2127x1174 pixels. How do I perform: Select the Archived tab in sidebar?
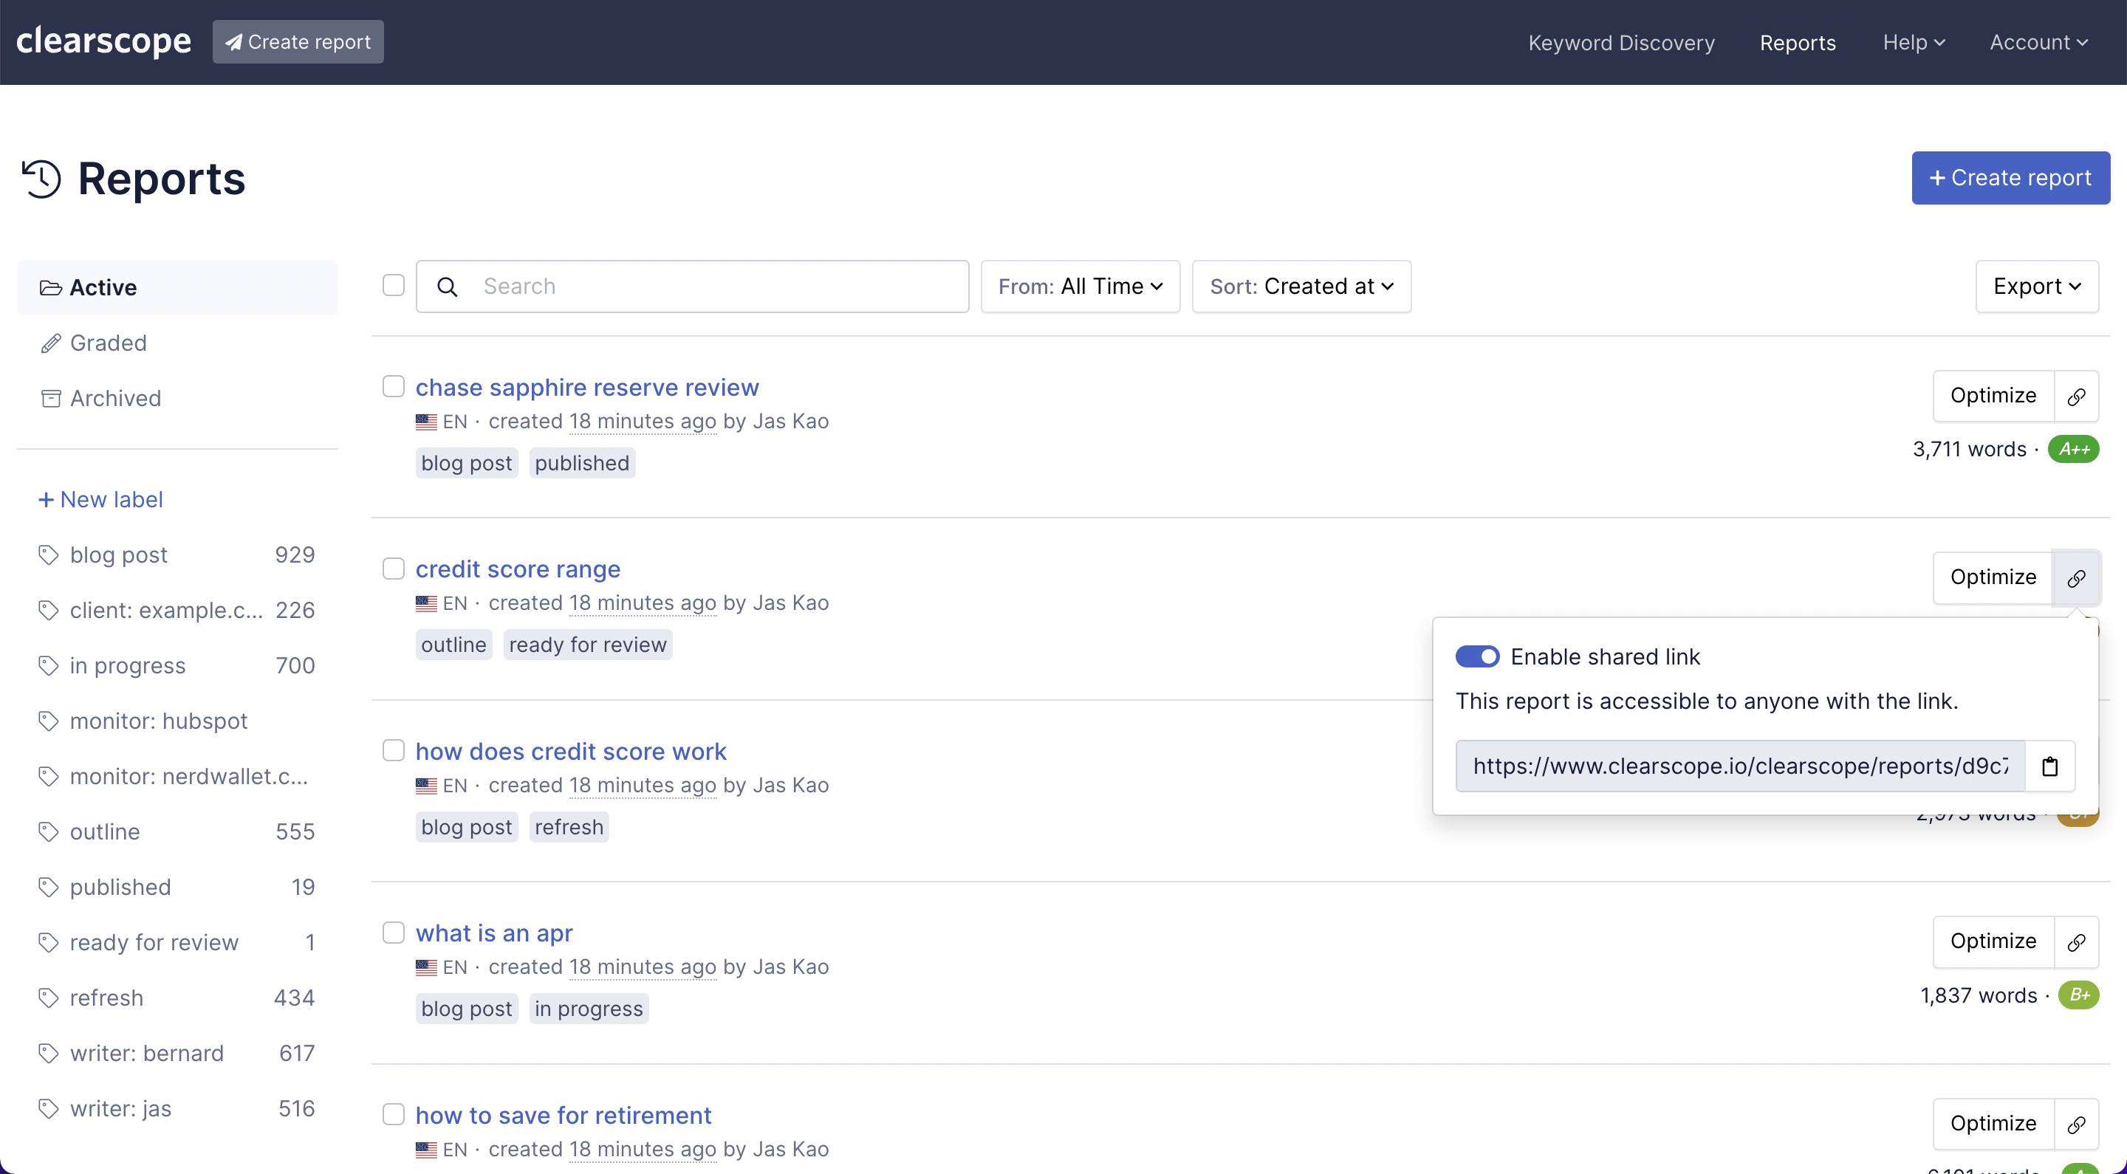coord(116,399)
